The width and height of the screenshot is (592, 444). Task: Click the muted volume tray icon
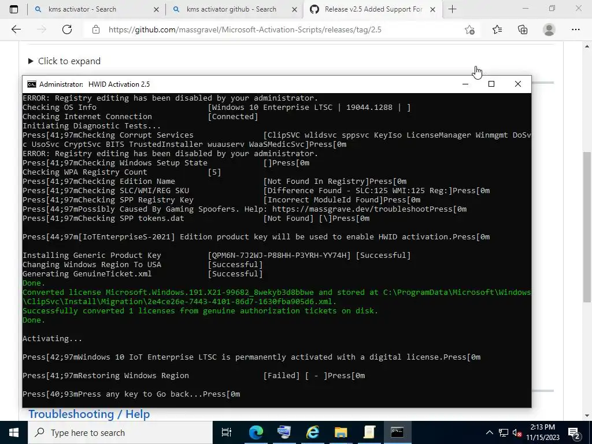[x=517, y=432]
